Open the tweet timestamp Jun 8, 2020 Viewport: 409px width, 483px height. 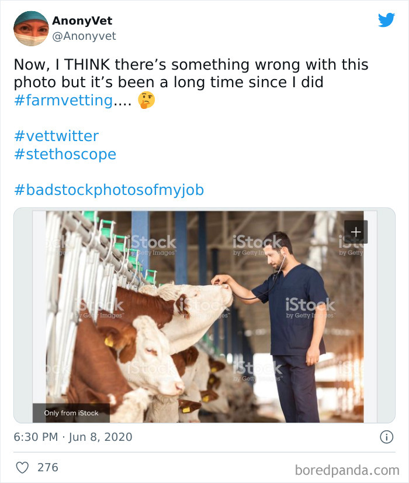tap(72, 436)
